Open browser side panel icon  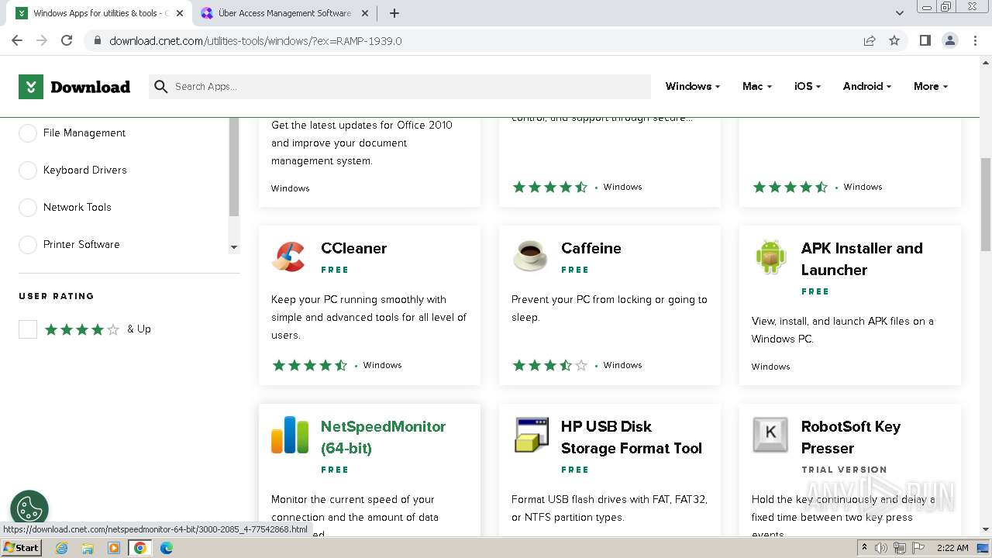(x=925, y=40)
